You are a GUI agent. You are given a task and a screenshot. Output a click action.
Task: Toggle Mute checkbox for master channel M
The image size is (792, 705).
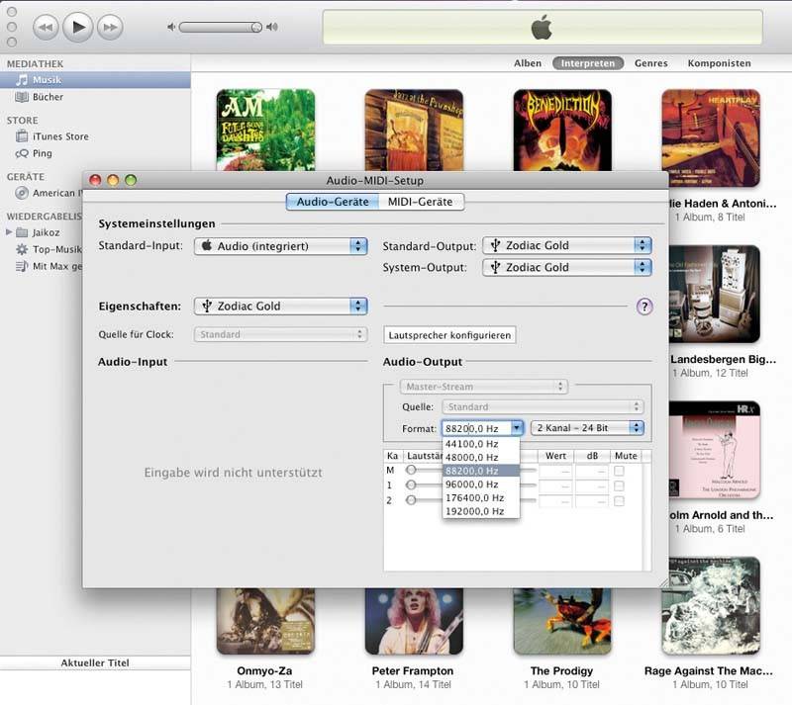[619, 471]
